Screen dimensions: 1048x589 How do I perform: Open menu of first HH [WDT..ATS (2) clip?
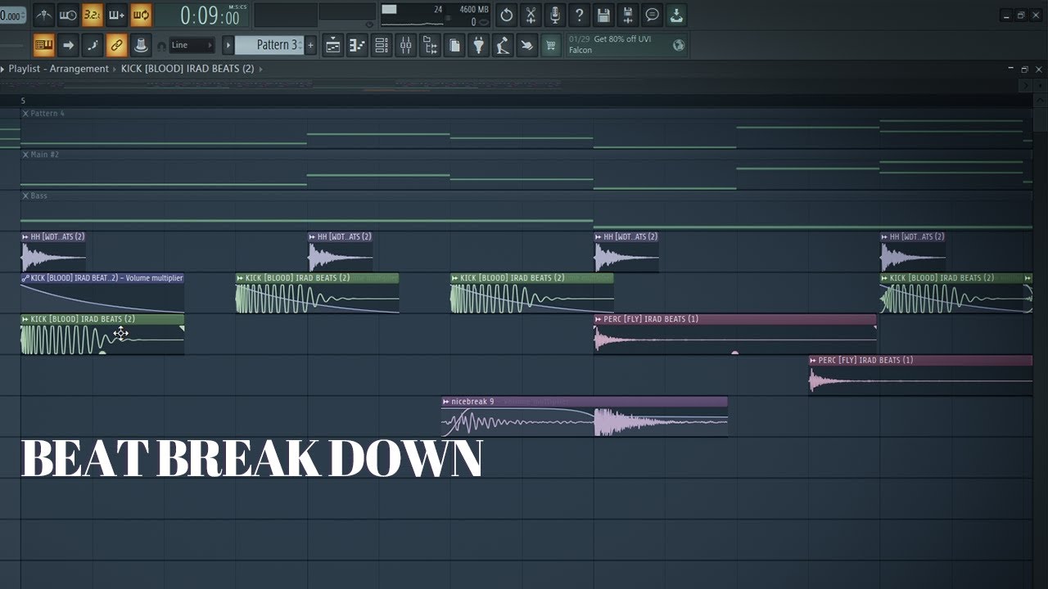click(x=25, y=236)
